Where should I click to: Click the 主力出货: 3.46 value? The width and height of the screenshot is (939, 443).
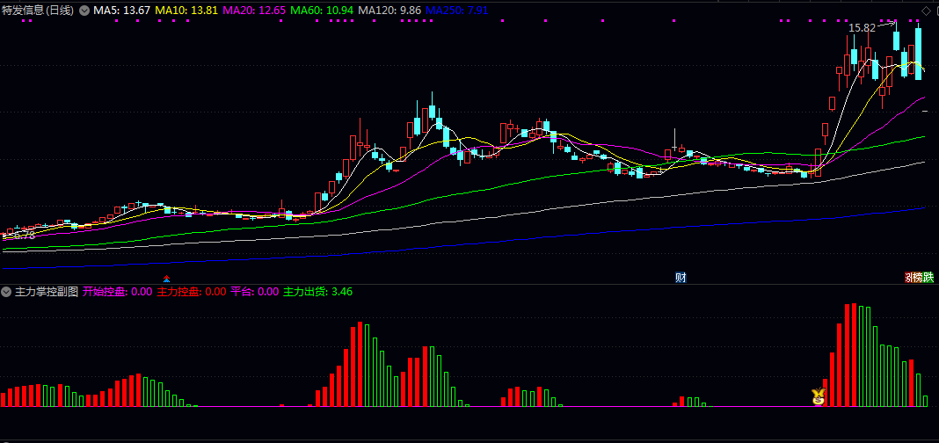pyautogui.click(x=317, y=292)
